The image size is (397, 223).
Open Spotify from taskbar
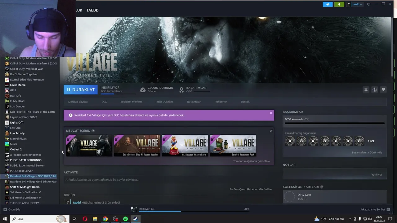(125, 219)
